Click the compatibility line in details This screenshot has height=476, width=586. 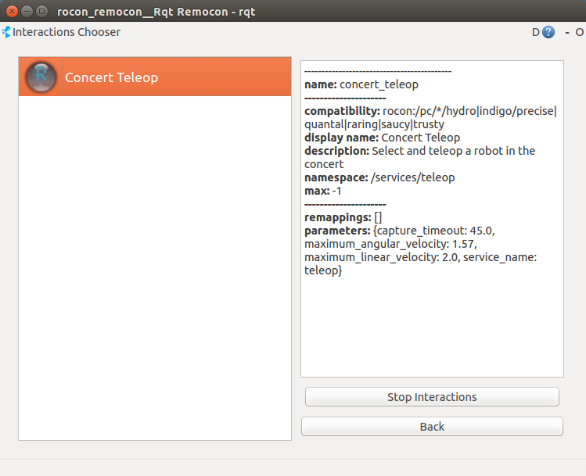[430, 111]
